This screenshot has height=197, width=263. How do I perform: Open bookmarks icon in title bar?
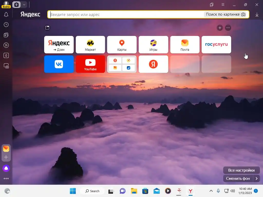coord(212,5)
